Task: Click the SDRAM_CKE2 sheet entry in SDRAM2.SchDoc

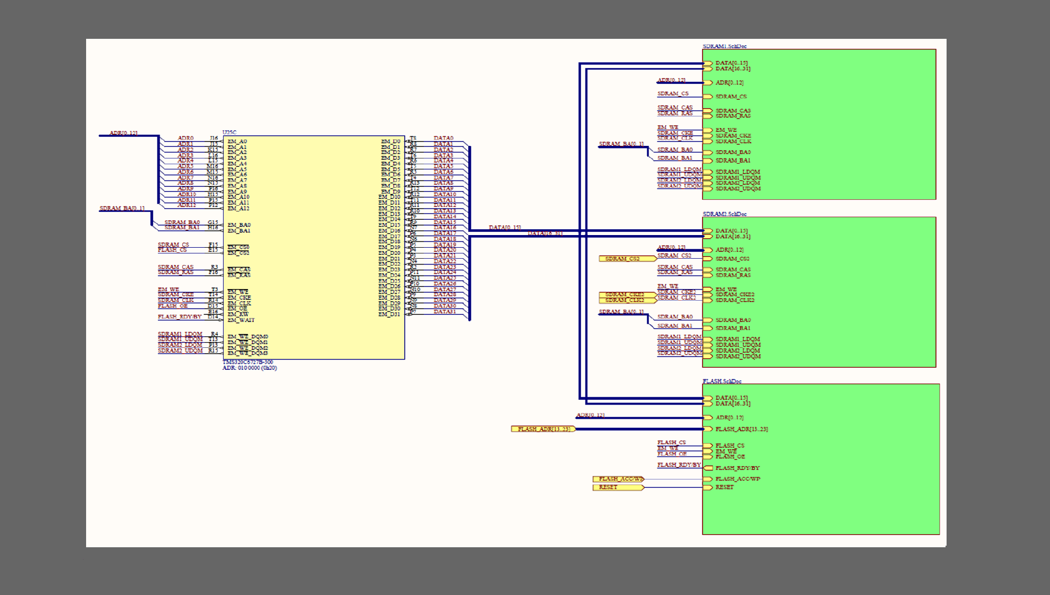Action: pyautogui.click(x=729, y=295)
